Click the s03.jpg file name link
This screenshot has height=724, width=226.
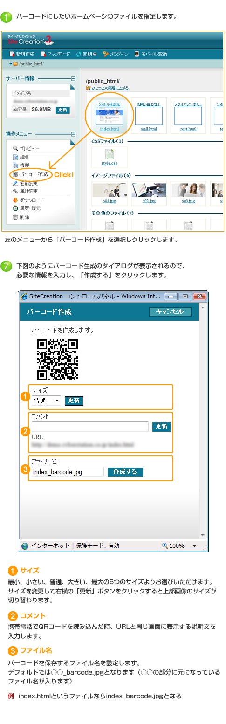188,201
